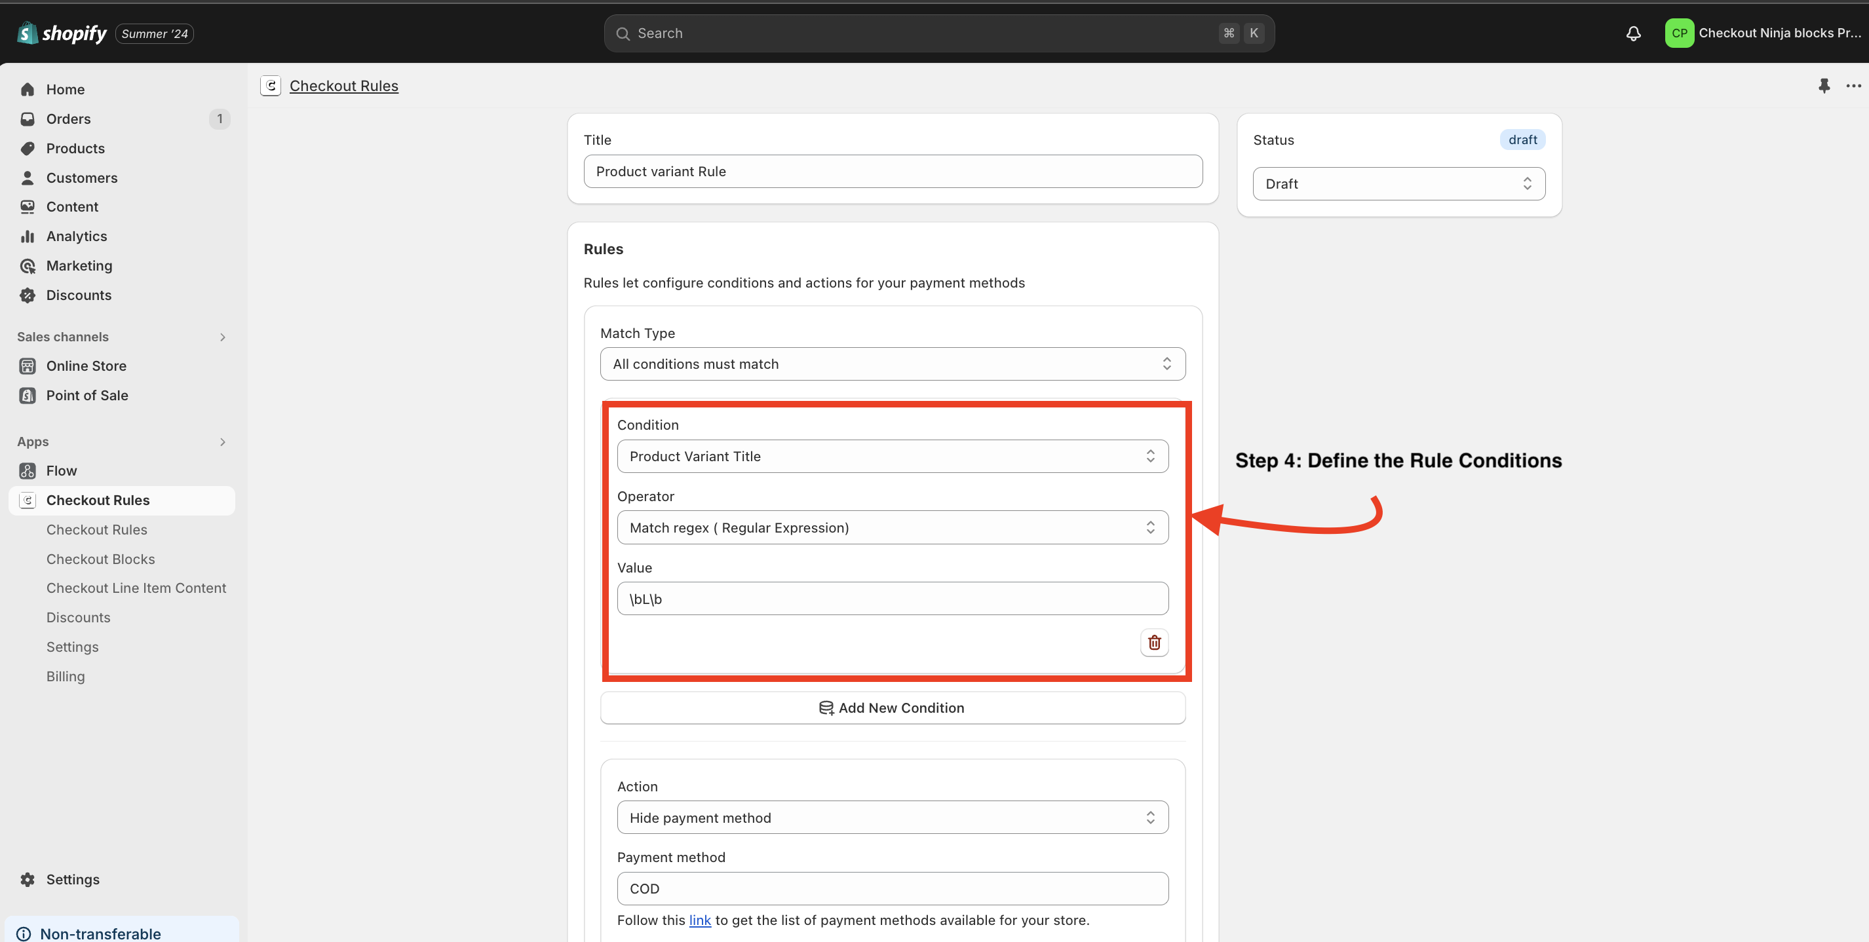This screenshot has height=942, width=1869.
Task: Click the Checkout Rules app icon in header
Action: (271, 86)
